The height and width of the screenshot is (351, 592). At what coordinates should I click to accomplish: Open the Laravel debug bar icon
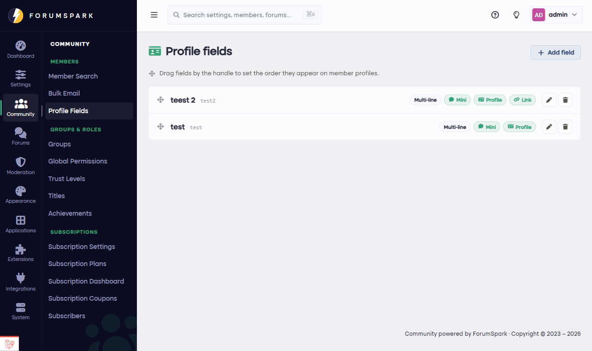click(10, 344)
